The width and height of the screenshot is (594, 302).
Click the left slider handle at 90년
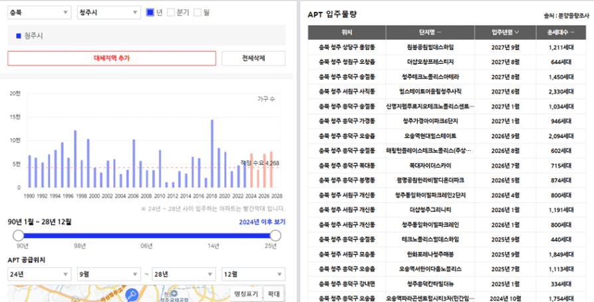pos(18,235)
